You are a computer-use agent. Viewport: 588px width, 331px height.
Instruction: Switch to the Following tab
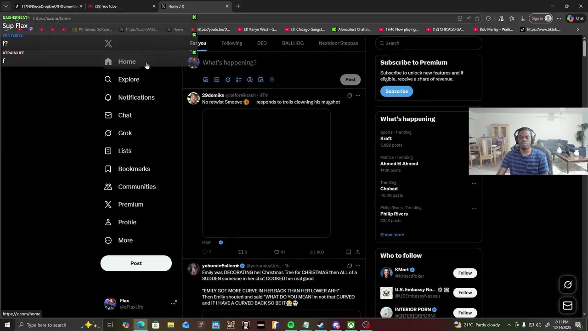point(232,43)
